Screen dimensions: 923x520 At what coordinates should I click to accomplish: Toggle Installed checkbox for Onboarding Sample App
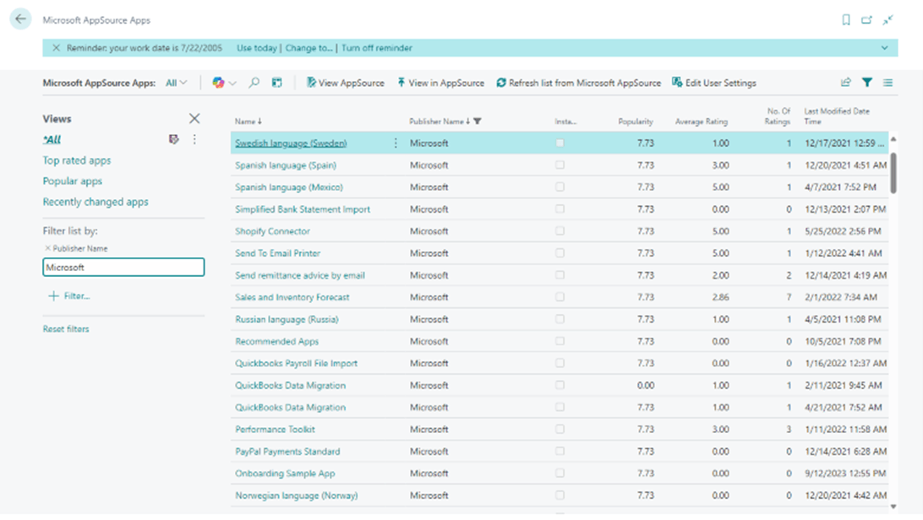tap(560, 474)
